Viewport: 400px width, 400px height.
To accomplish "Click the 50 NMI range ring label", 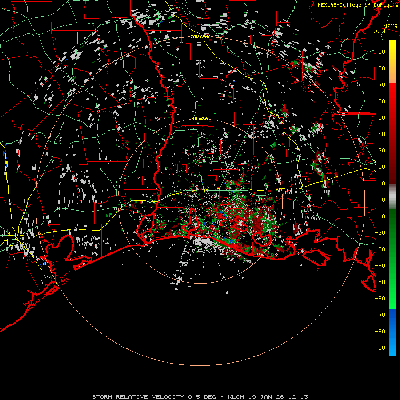I will [x=200, y=119].
